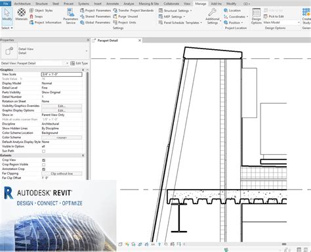Click the Properties panel vertical scrollbar
This screenshot has width=311, height=252.
tap(87, 126)
